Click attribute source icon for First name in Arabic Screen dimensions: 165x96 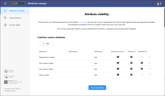[x=118, y=63]
